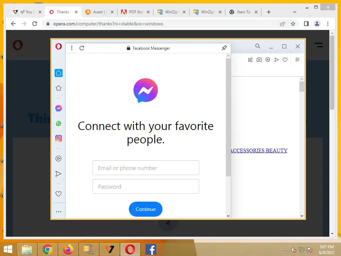Screen dimensions: 341x256
Task: Open File Explorer from taskbar
Action: (27, 249)
